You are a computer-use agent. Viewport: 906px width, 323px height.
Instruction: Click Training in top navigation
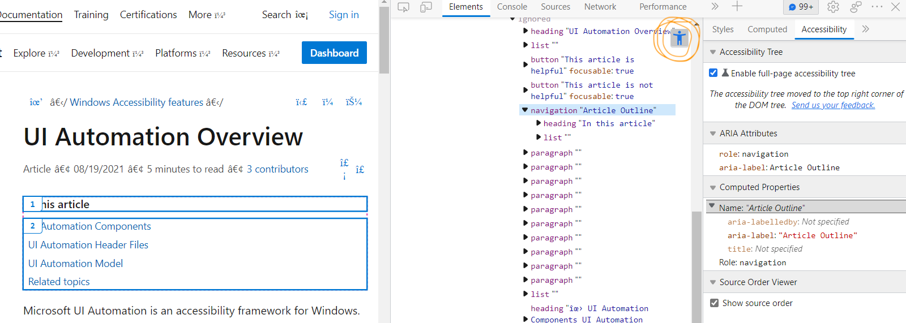pos(91,15)
